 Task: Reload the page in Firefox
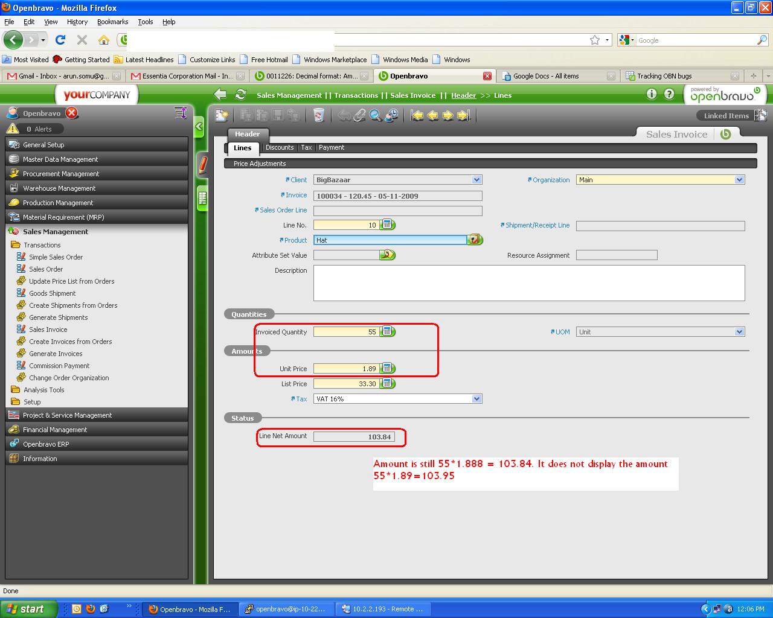tap(60, 40)
